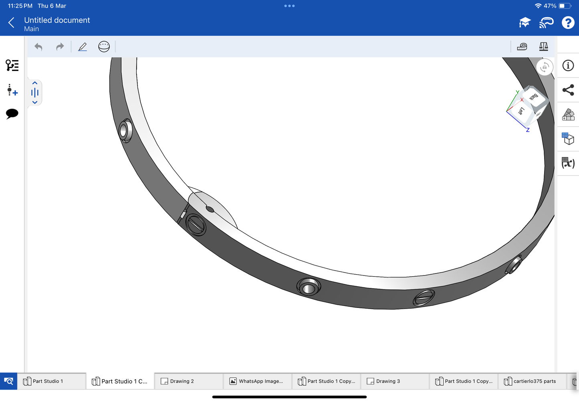
Task: Open the Help question mark
Action: [x=568, y=23]
